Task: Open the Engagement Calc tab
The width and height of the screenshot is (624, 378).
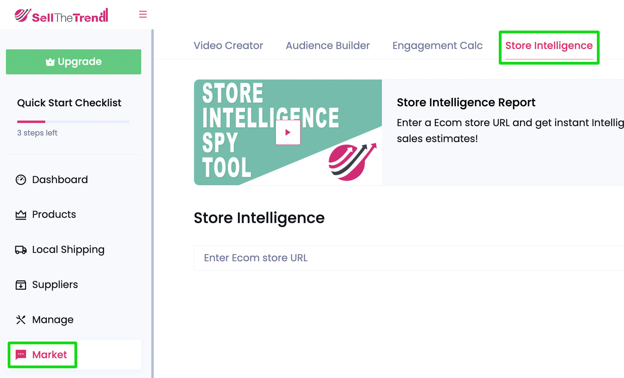Action: (438, 46)
